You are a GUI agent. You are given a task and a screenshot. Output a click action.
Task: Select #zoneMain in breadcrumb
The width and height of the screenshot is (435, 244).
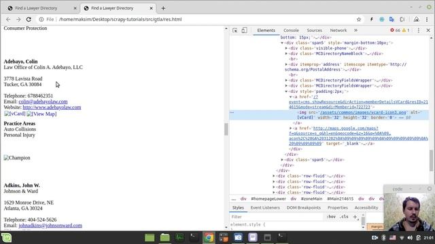click(311, 199)
